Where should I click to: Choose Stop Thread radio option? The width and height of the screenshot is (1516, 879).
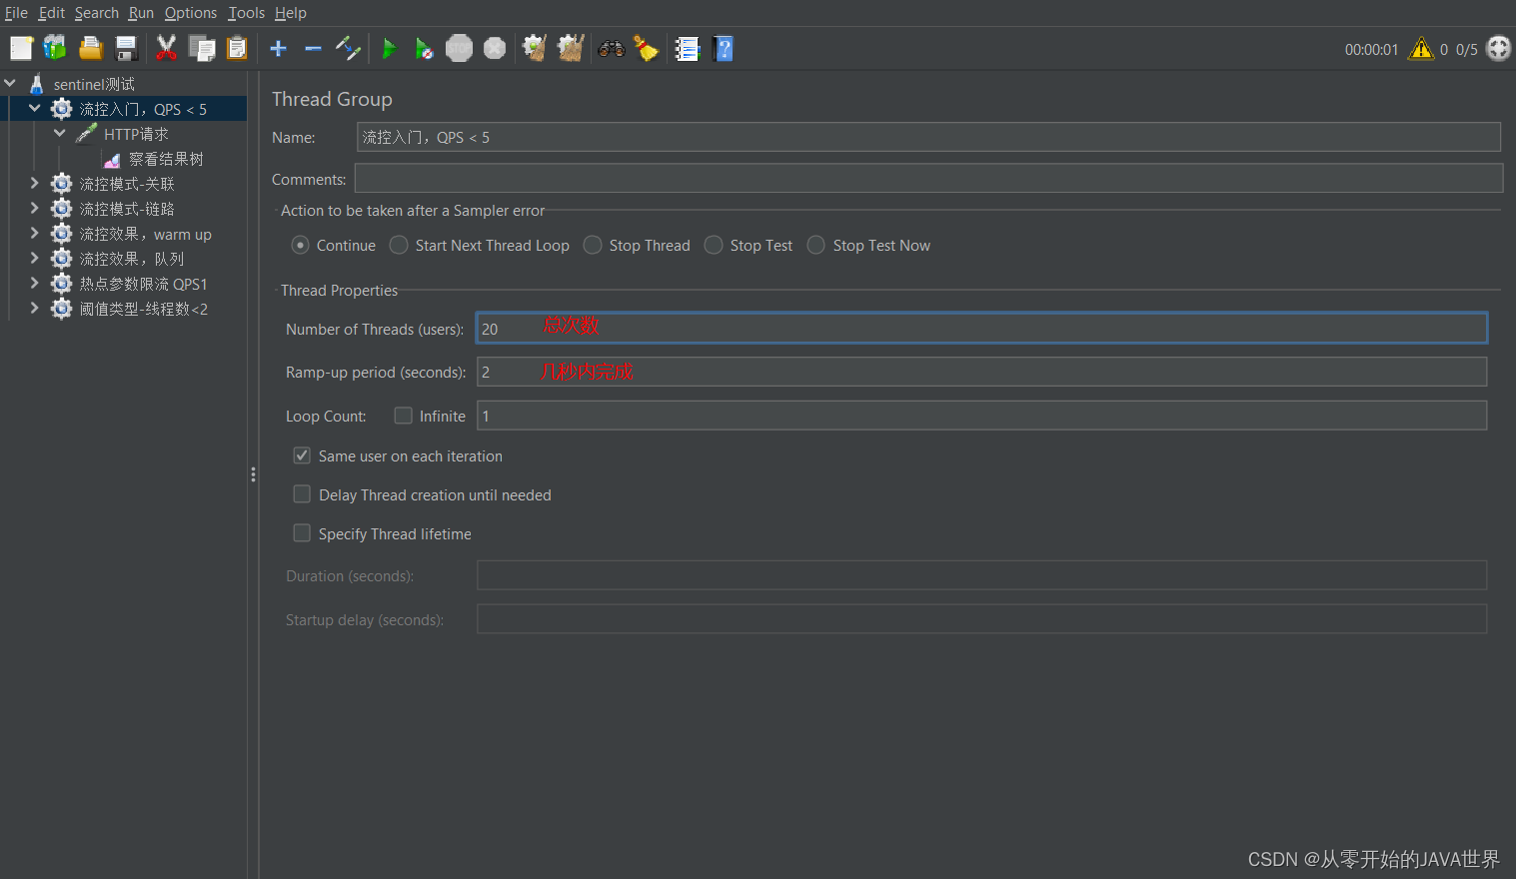click(x=593, y=245)
